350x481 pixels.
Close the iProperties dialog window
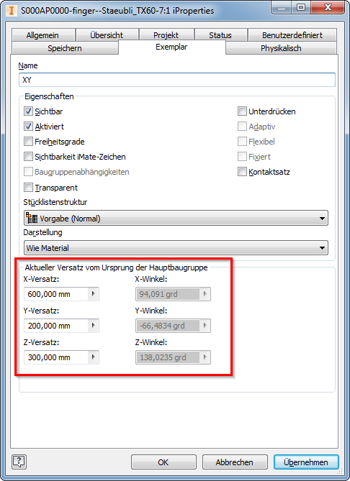[x=328, y=7]
